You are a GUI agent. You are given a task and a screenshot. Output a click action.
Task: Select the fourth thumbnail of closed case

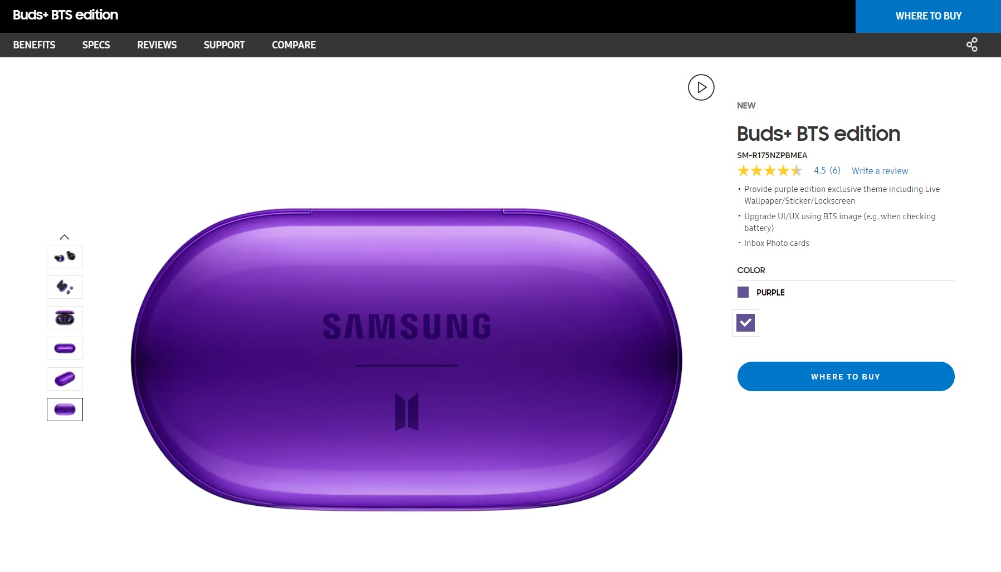click(65, 348)
